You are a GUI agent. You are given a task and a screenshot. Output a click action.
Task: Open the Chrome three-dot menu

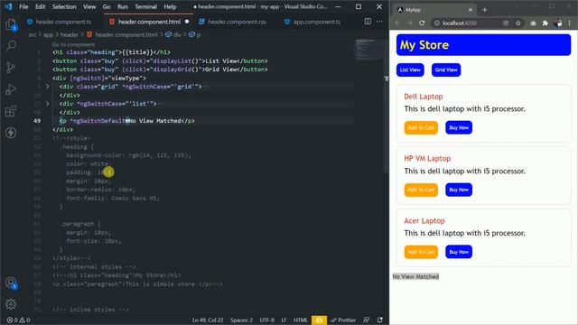click(570, 23)
